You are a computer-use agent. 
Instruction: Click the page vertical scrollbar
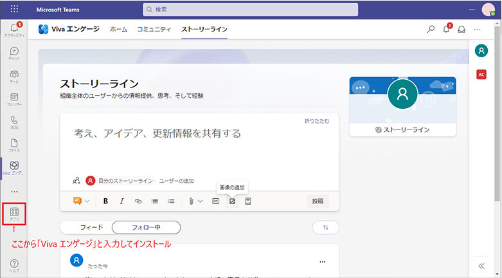click(x=497, y=114)
